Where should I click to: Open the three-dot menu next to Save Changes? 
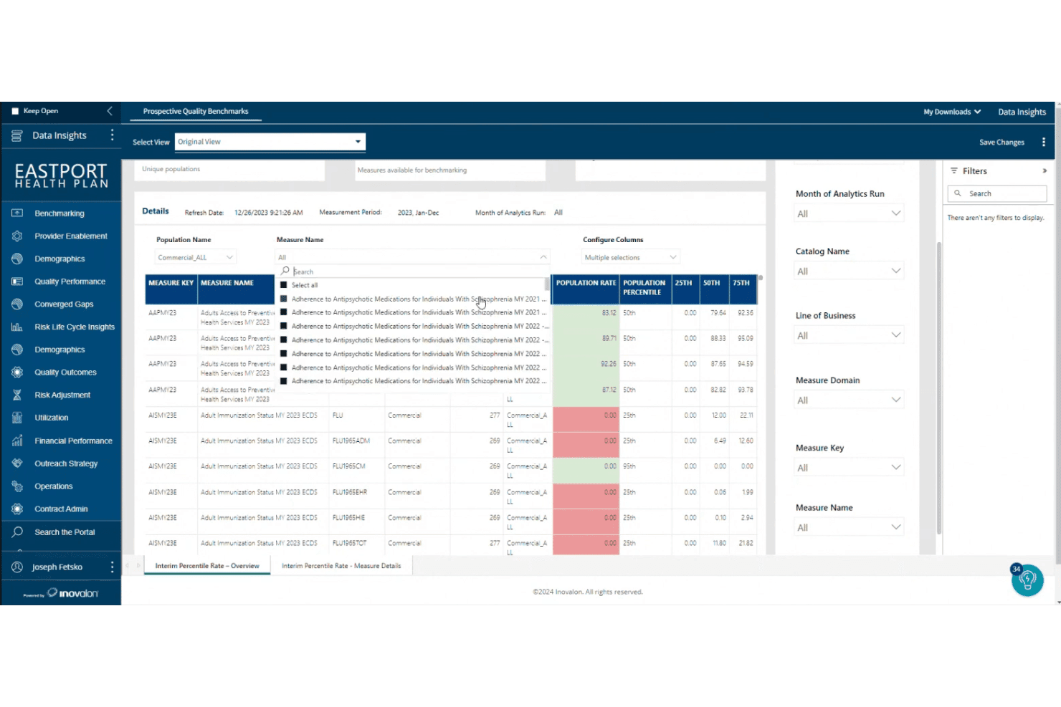point(1044,143)
